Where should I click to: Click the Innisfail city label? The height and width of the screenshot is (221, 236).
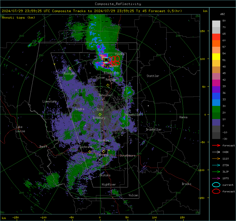click(106, 95)
